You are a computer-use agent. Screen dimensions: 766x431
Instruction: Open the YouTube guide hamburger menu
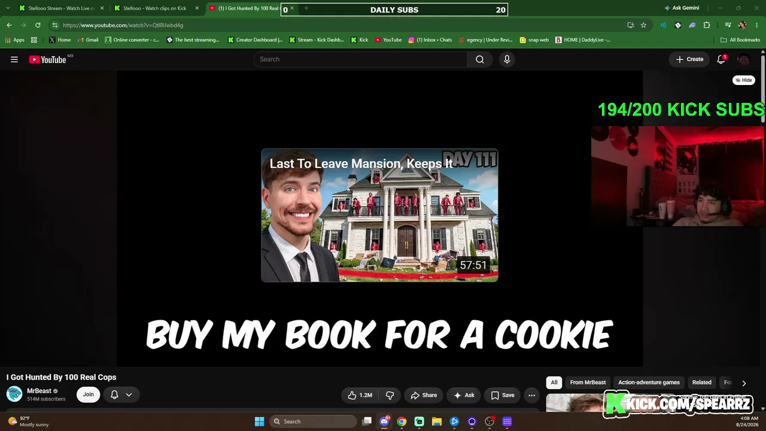pyautogui.click(x=14, y=59)
